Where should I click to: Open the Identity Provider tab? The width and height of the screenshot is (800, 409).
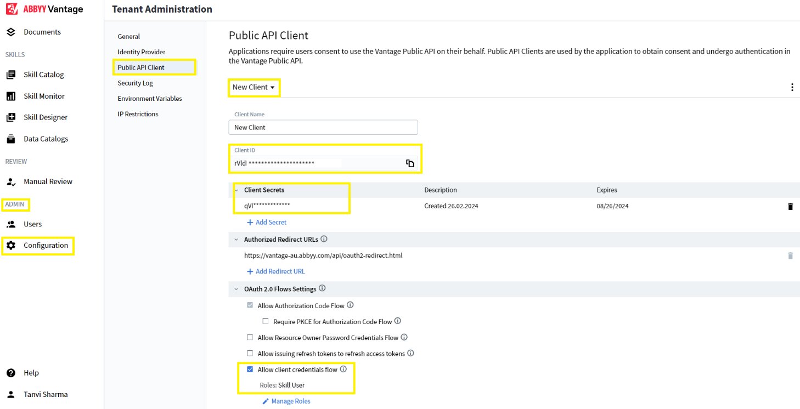(x=142, y=52)
